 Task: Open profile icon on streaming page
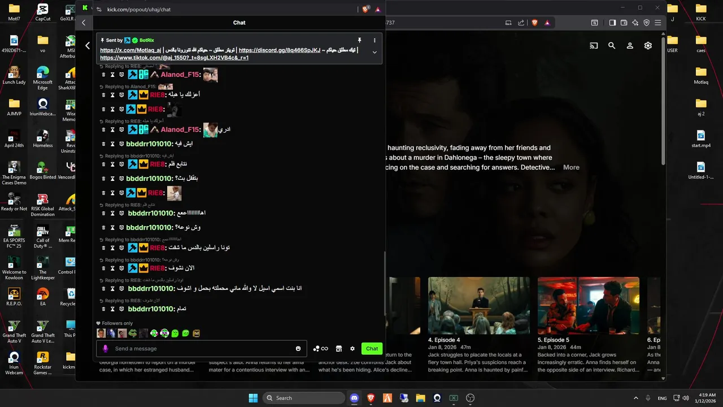(630, 46)
